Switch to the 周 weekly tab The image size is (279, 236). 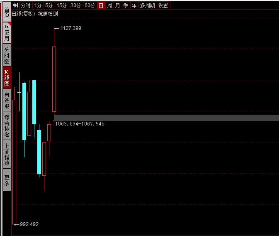pos(109,5)
